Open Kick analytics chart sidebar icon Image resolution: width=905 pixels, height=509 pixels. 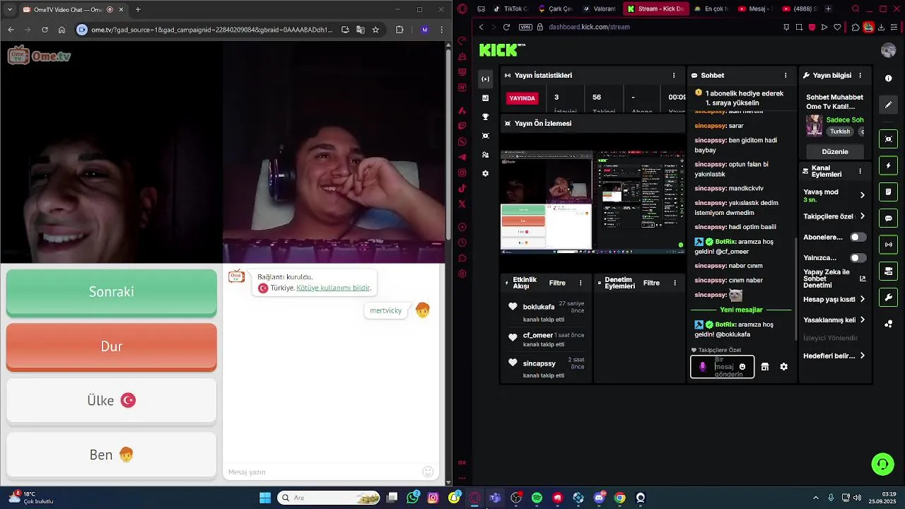(x=485, y=98)
